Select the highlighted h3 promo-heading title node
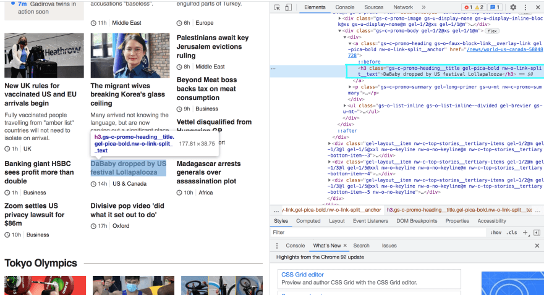 coord(444,72)
